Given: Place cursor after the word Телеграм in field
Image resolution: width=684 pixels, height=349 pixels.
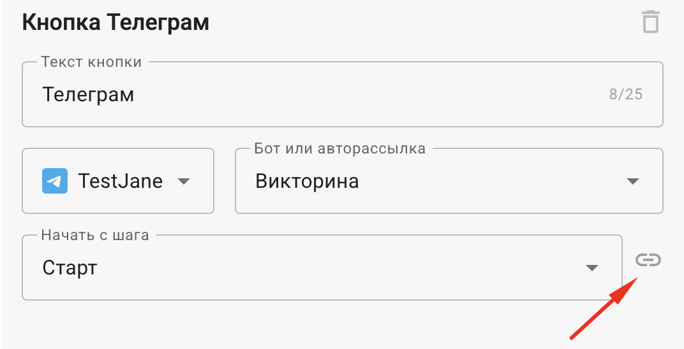Looking at the screenshot, I should click(x=135, y=95).
